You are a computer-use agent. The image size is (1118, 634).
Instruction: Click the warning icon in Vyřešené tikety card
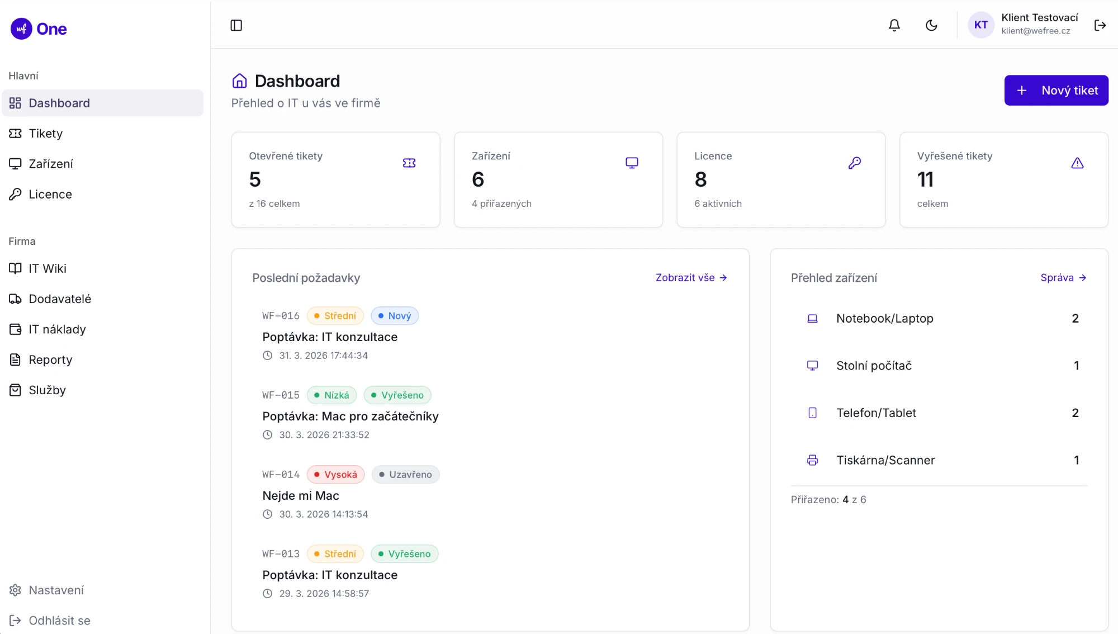point(1077,163)
